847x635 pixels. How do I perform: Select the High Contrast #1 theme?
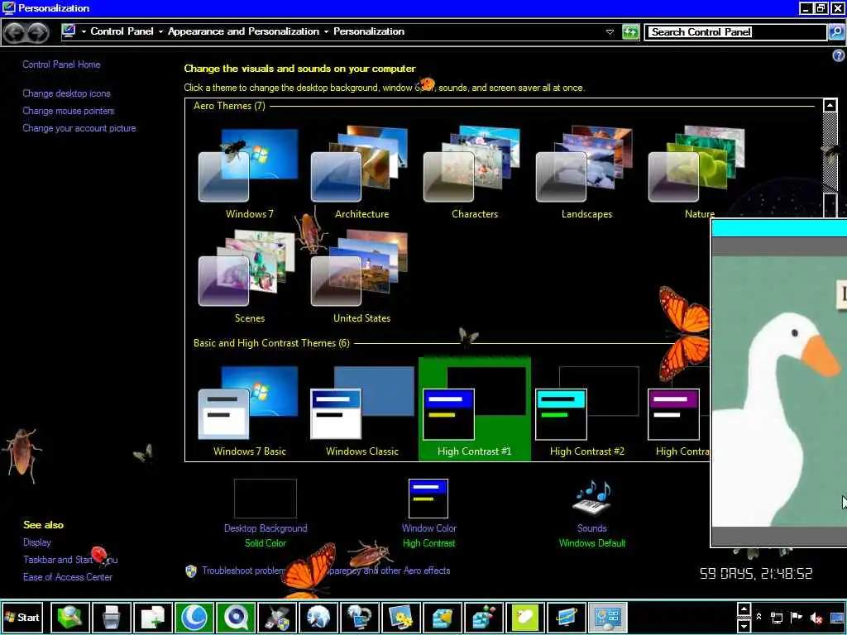pyautogui.click(x=474, y=409)
